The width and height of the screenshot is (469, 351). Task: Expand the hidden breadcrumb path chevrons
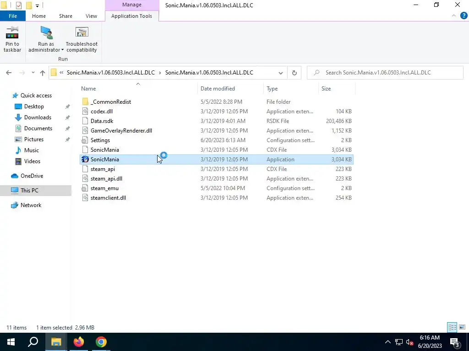pos(61,73)
